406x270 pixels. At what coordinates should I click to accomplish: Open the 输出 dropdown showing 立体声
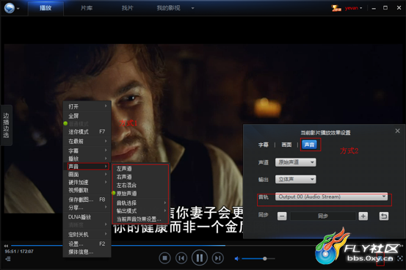coord(295,179)
